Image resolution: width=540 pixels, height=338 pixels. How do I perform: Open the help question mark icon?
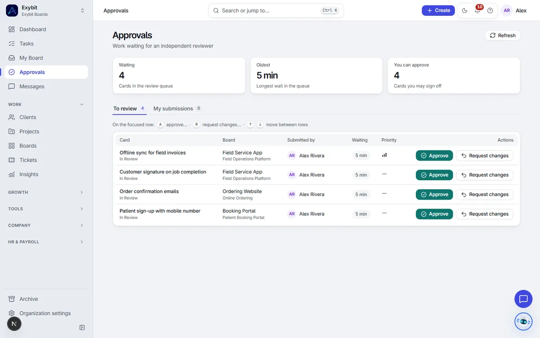[x=490, y=10]
